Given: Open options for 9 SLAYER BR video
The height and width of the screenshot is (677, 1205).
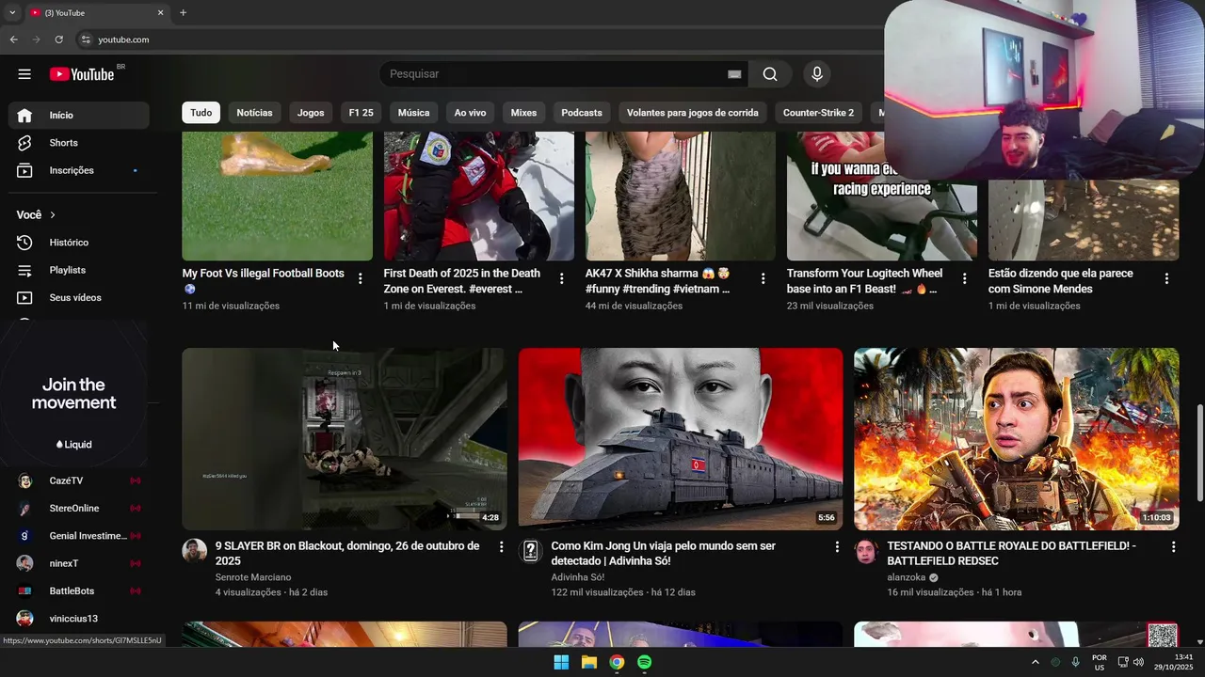Looking at the screenshot, I should click(501, 546).
